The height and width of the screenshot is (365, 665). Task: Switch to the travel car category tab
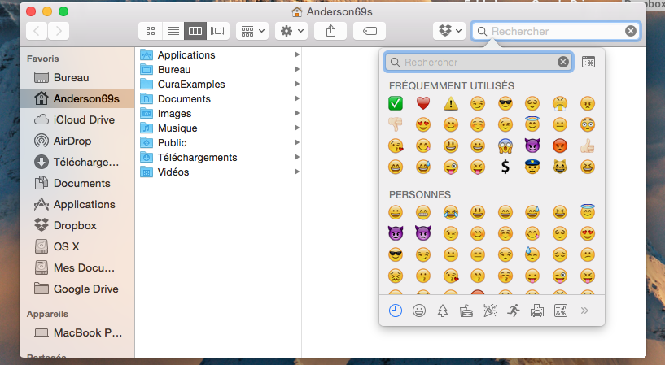click(537, 311)
